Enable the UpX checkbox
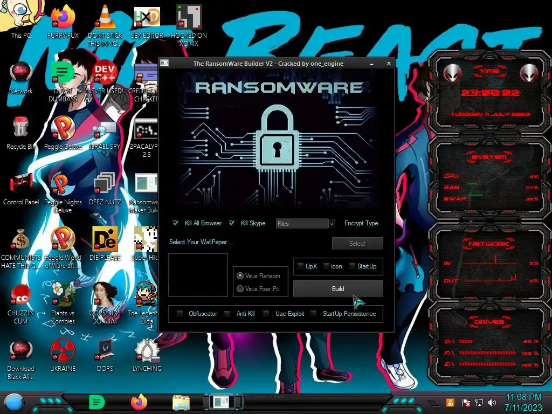 coord(300,266)
